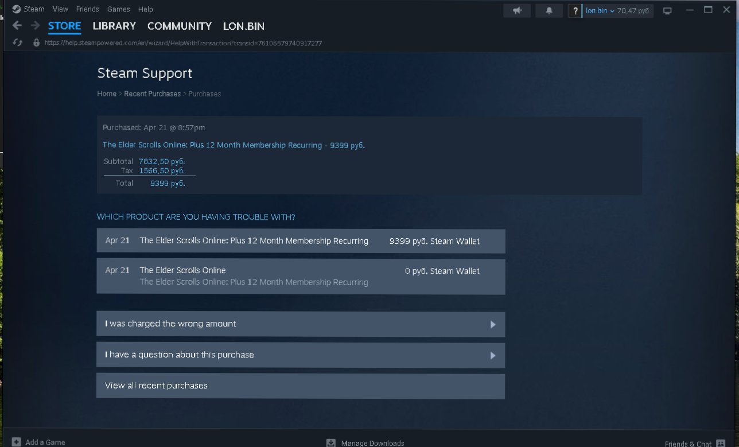Open the LON.BIN profile tab

pyautogui.click(x=244, y=26)
